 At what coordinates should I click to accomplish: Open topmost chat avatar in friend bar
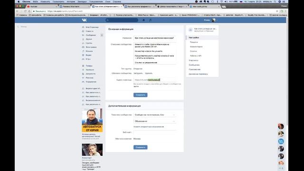point(281,126)
